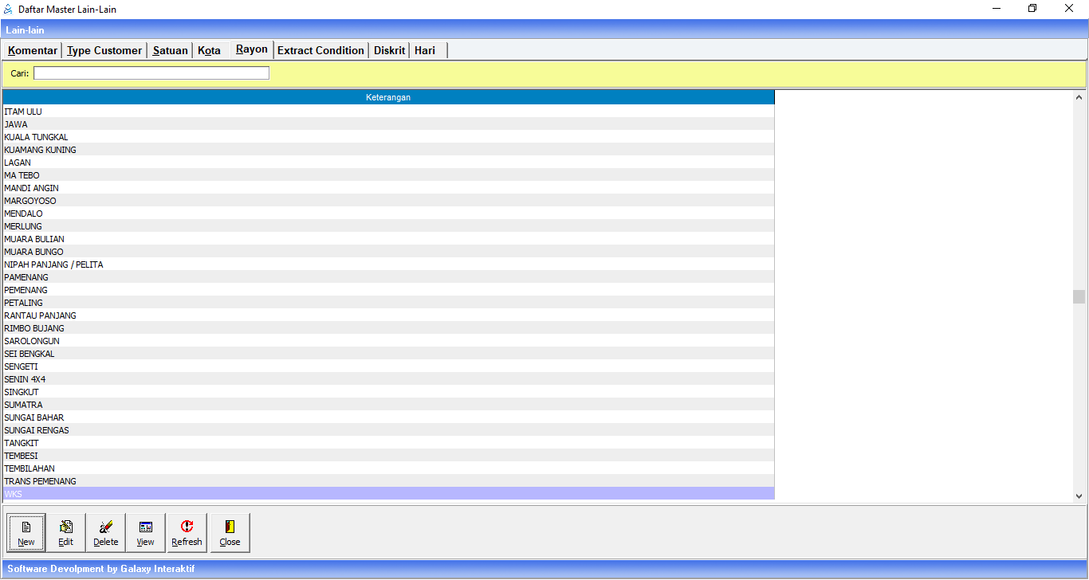Click the application icon in title bar
The height and width of the screenshot is (580, 1089).
[9, 9]
